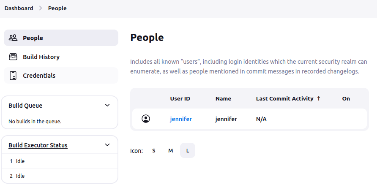The image size is (377, 193).
Task: Collapse the Build Executor Status panel
Action: (107, 145)
